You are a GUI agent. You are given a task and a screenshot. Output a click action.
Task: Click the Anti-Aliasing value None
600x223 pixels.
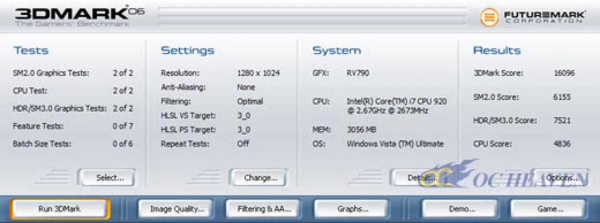(x=246, y=87)
